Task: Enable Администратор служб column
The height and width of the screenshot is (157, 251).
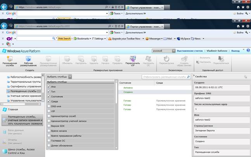Action: 49,116
